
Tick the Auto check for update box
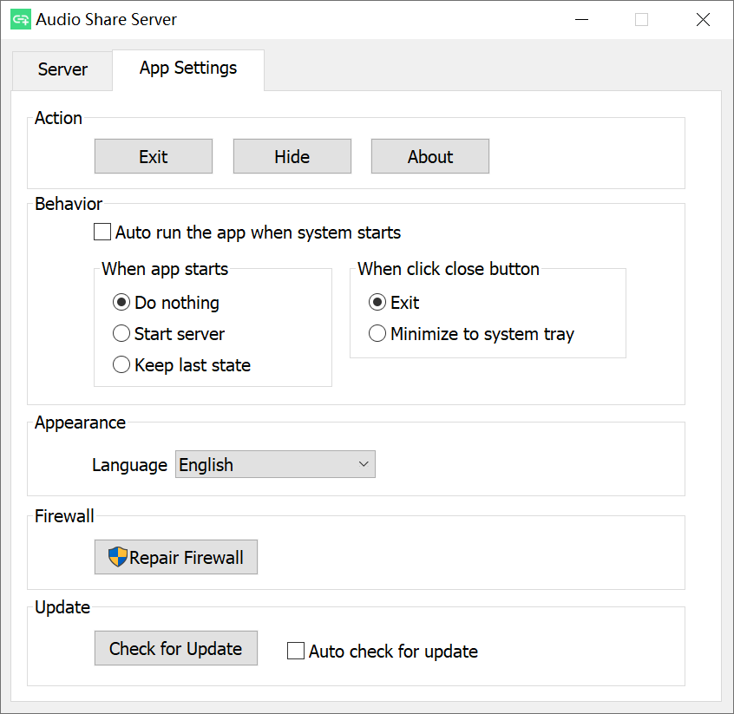(x=296, y=651)
